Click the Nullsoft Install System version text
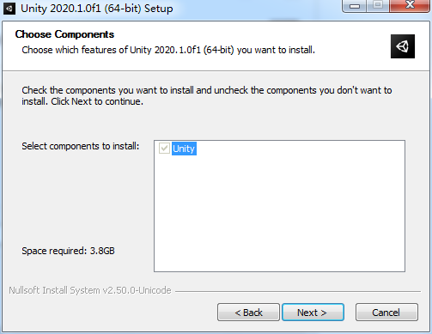 point(90,290)
